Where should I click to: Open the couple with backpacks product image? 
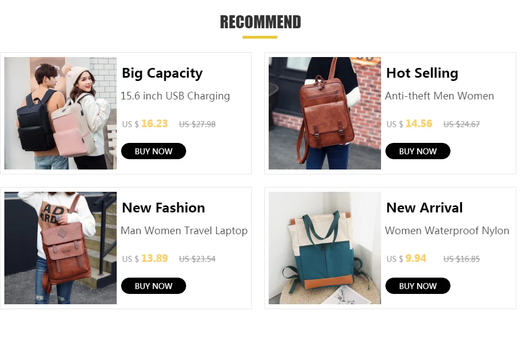60,113
